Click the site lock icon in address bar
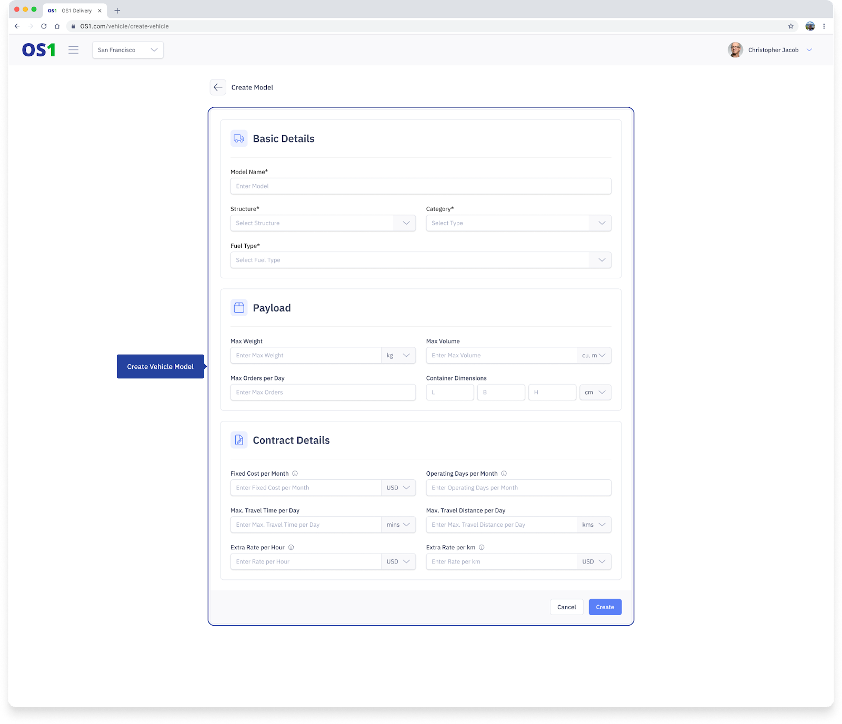 [x=74, y=26]
